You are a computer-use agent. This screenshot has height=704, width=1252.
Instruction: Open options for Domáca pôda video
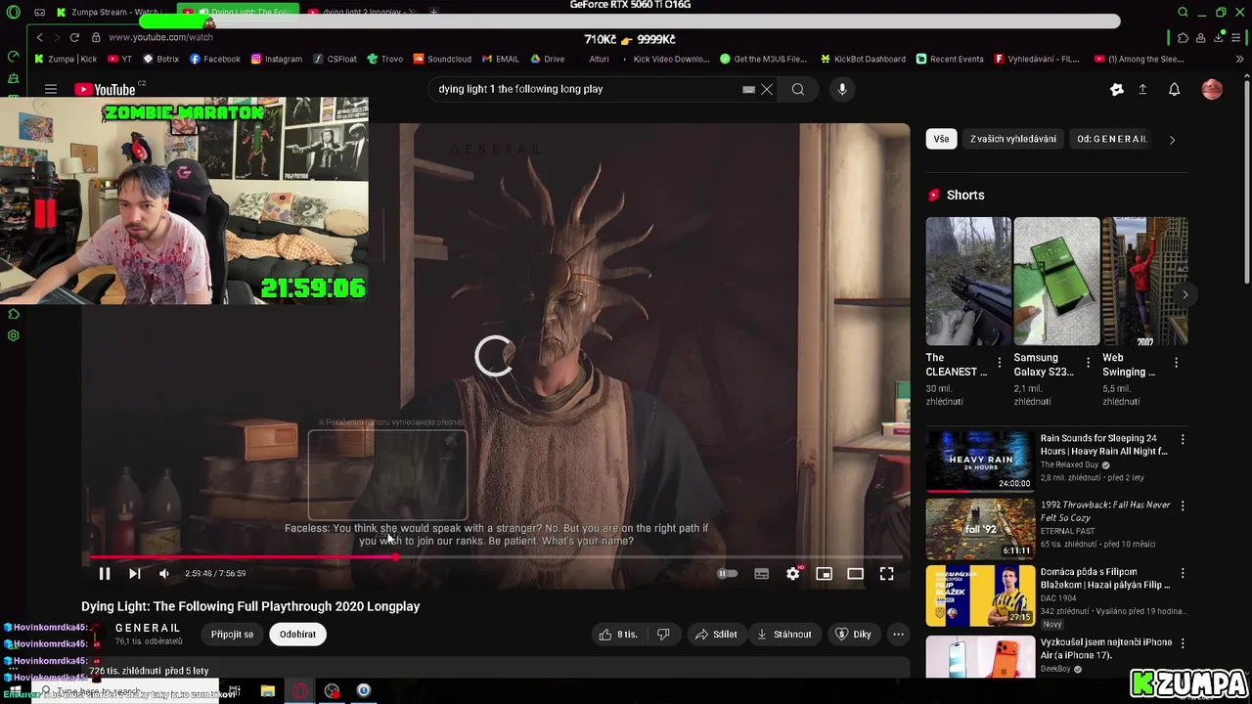[x=1183, y=573]
